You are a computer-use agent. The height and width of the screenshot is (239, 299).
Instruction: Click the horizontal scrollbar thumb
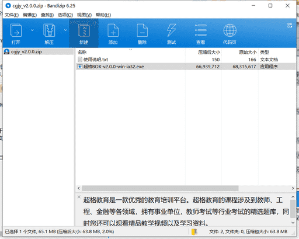[x=160, y=188]
